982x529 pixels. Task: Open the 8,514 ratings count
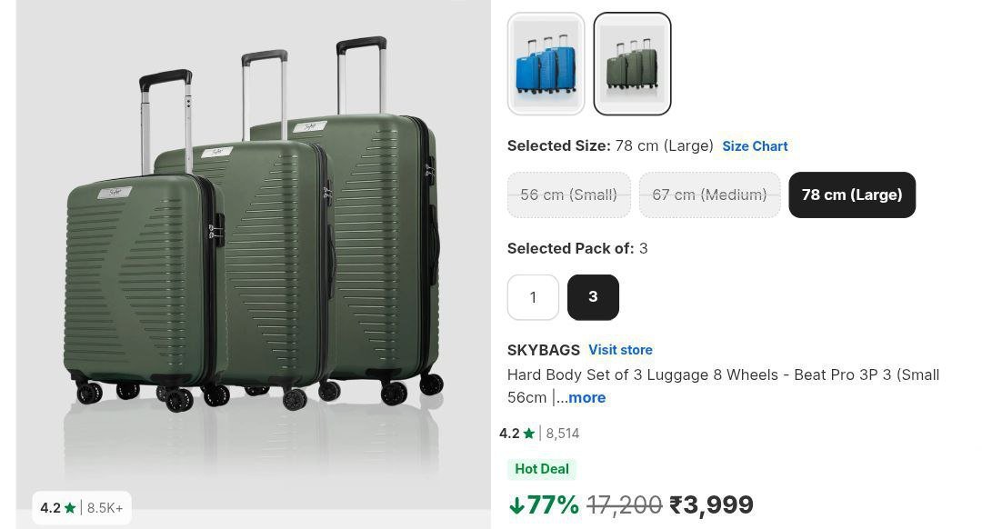563,434
